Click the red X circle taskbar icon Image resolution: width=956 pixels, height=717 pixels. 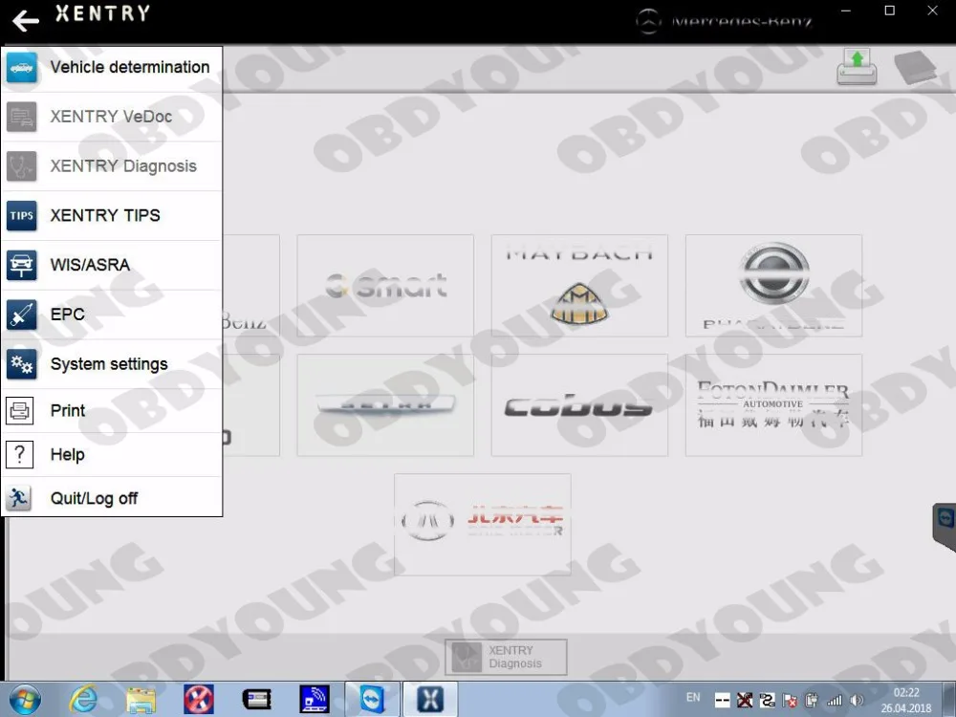[x=199, y=700]
